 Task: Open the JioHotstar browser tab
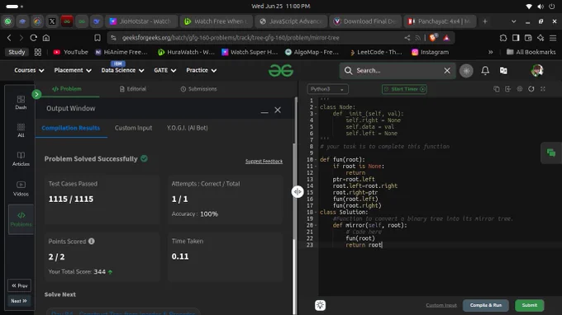coord(141,21)
